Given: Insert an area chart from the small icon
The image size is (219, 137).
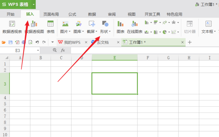Looking at the screenshot, I should coord(147,32).
